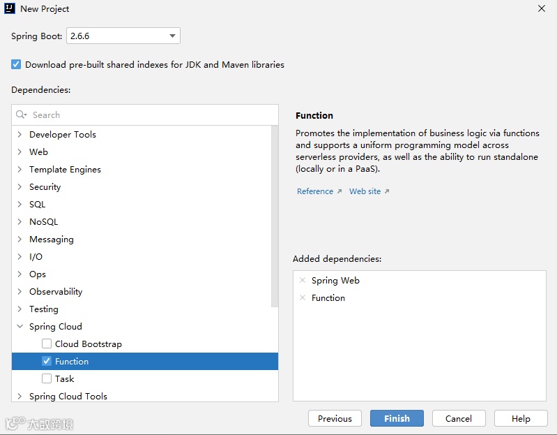Click the Finish button
Image resolution: width=557 pixels, height=435 pixels.
pyautogui.click(x=397, y=418)
